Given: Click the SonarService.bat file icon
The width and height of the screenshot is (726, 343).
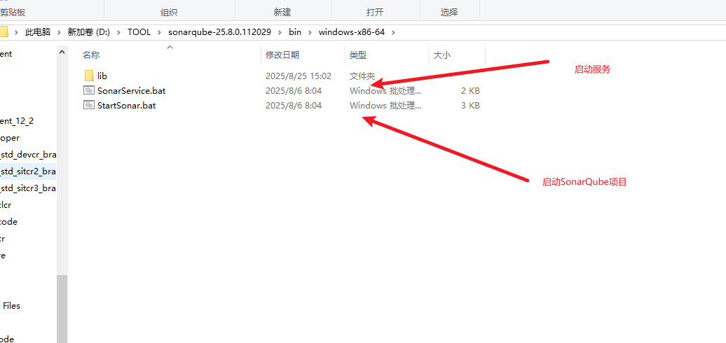Looking at the screenshot, I should click(x=89, y=90).
